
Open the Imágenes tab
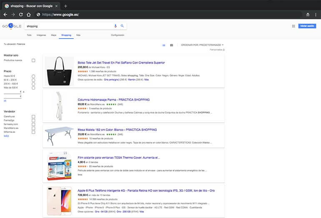click(41, 35)
